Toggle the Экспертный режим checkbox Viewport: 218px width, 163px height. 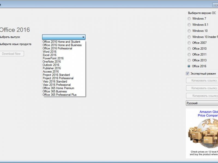tap(187, 73)
